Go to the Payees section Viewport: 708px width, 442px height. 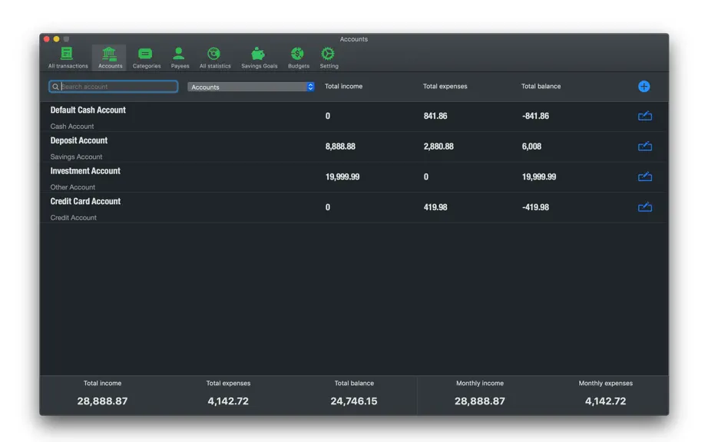(180, 58)
